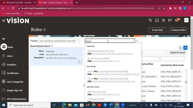Open the hamburger navigator menu

[x=4, y=20]
